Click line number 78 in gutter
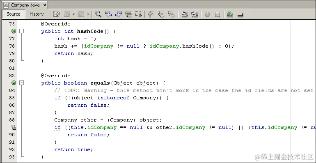316x163 pixels. pyautogui.click(x=12, y=46)
